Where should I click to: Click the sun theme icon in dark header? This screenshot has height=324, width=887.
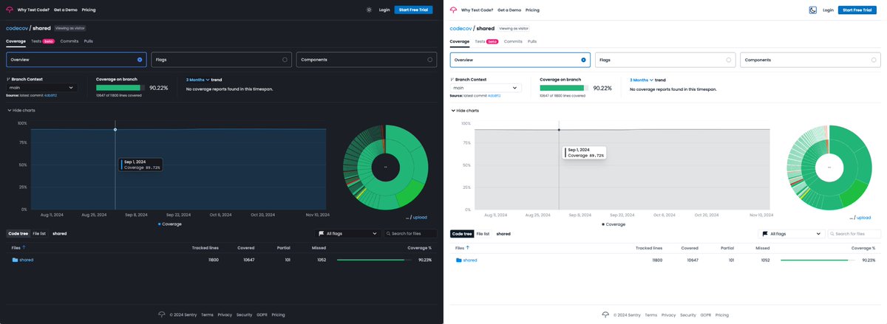369,10
